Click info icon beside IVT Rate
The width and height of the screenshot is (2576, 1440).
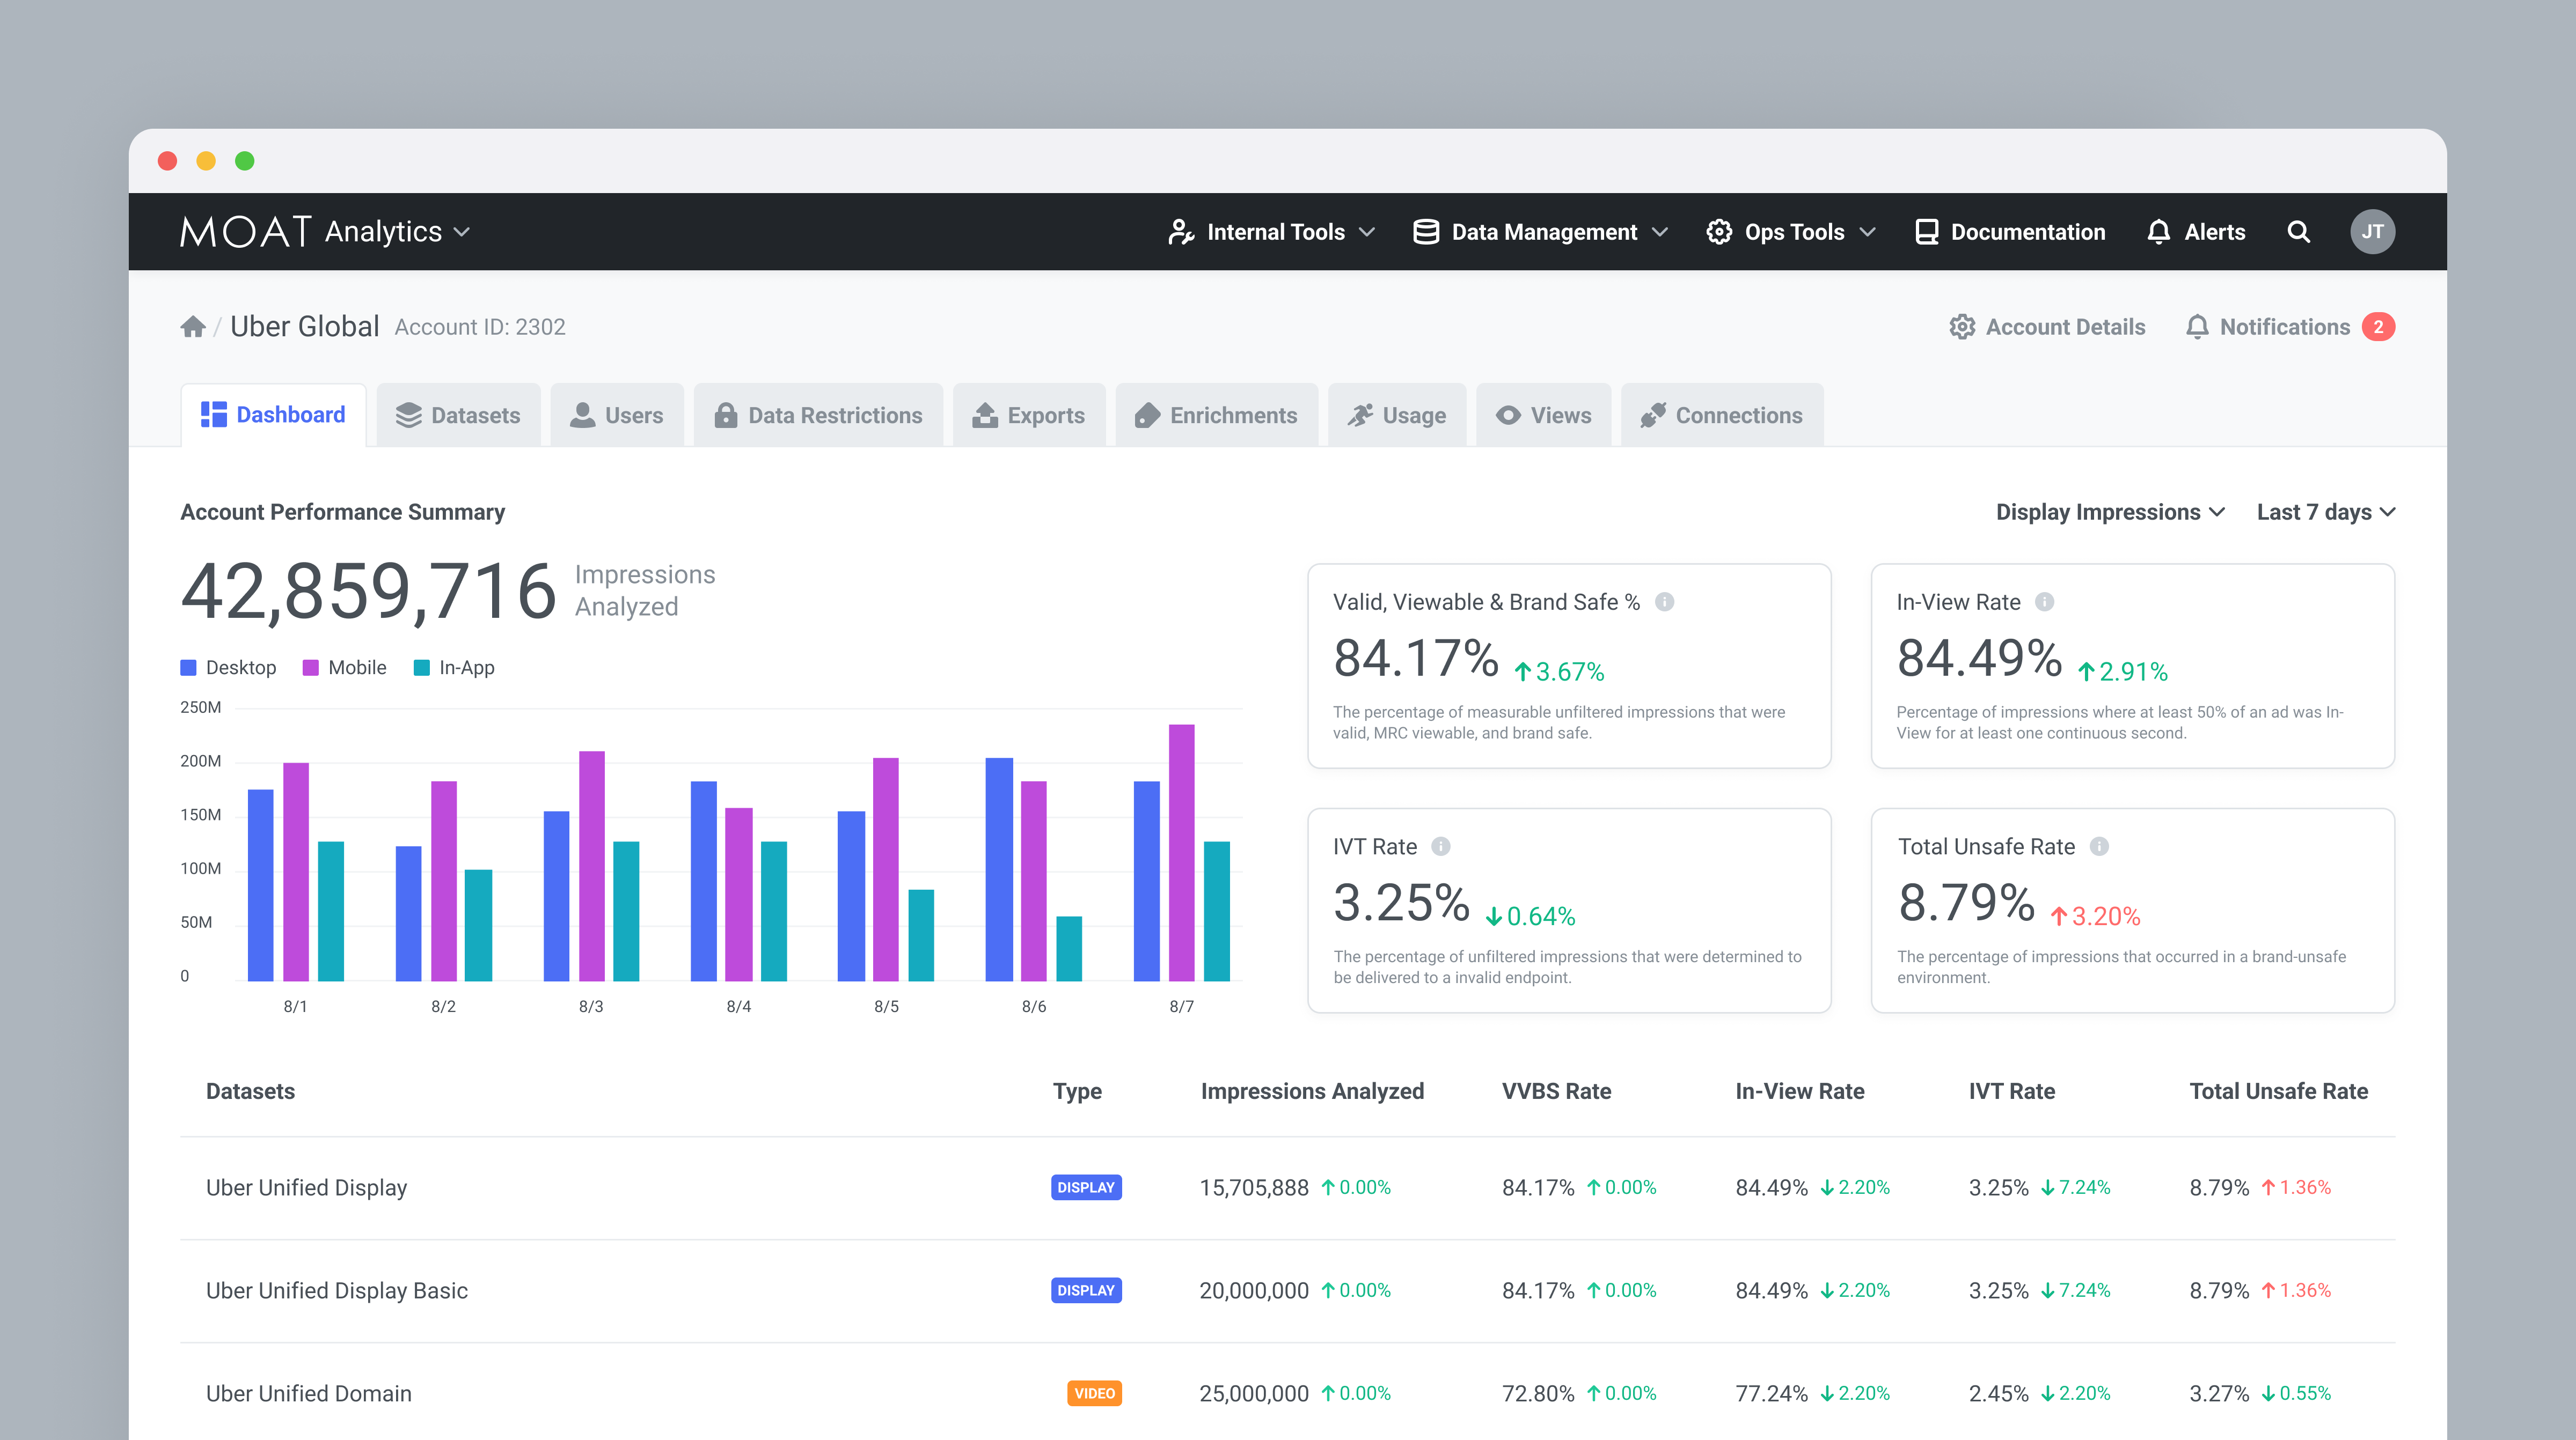coord(1440,846)
